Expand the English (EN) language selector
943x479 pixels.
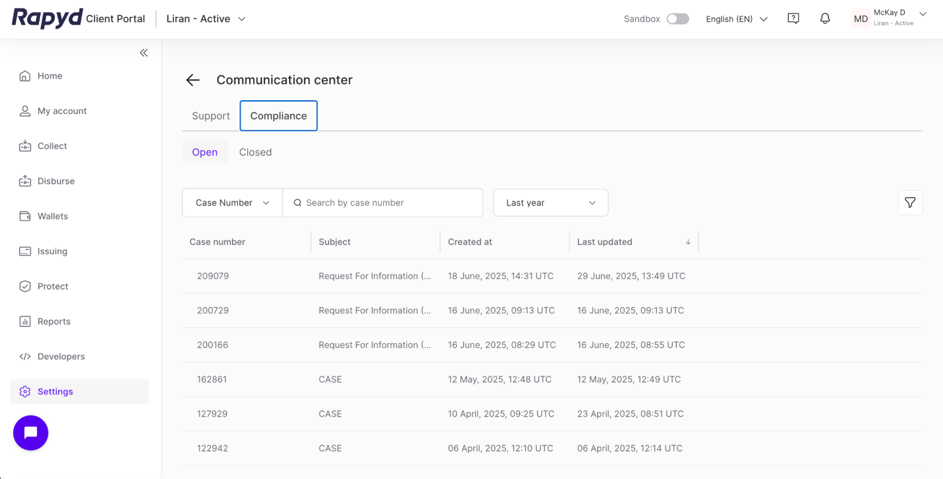(x=736, y=18)
